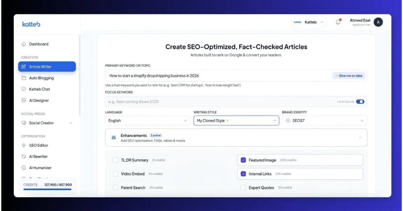Click the Give me an idea button
The width and height of the screenshot is (403, 211).
tap(349, 76)
